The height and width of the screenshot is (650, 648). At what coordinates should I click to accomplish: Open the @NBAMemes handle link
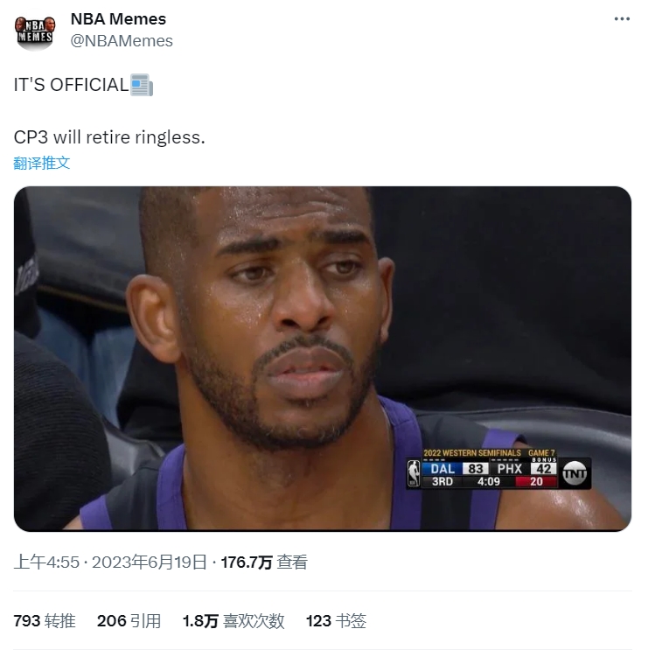point(122,41)
